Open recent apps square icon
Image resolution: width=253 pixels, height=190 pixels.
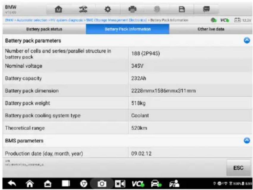coord(66,183)
